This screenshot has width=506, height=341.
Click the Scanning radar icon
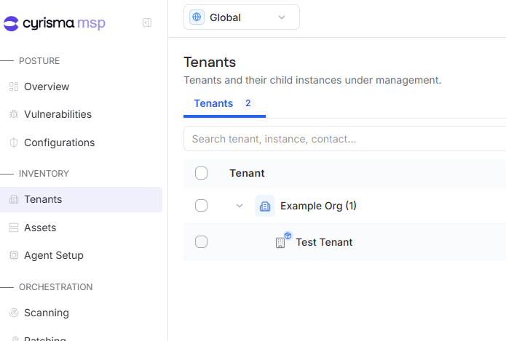[14, 313]
